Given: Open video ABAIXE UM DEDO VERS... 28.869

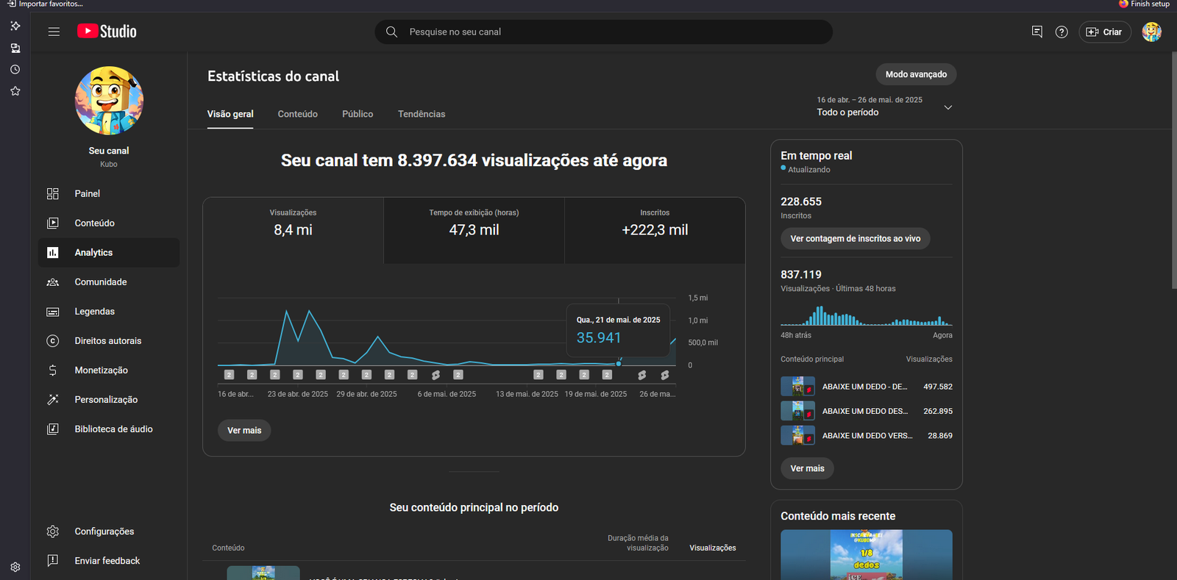Looking at the screenshot, I should 867,435.
